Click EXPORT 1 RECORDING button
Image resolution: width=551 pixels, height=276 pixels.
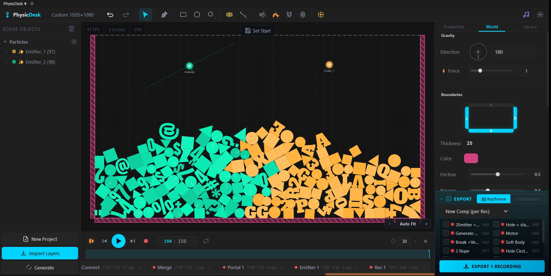point(492,266)
